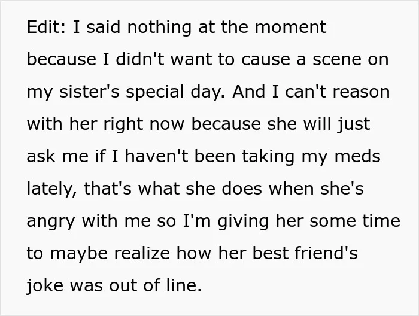Click the word "lately," starting sixth line
The image size is (419, 316).
52,190
